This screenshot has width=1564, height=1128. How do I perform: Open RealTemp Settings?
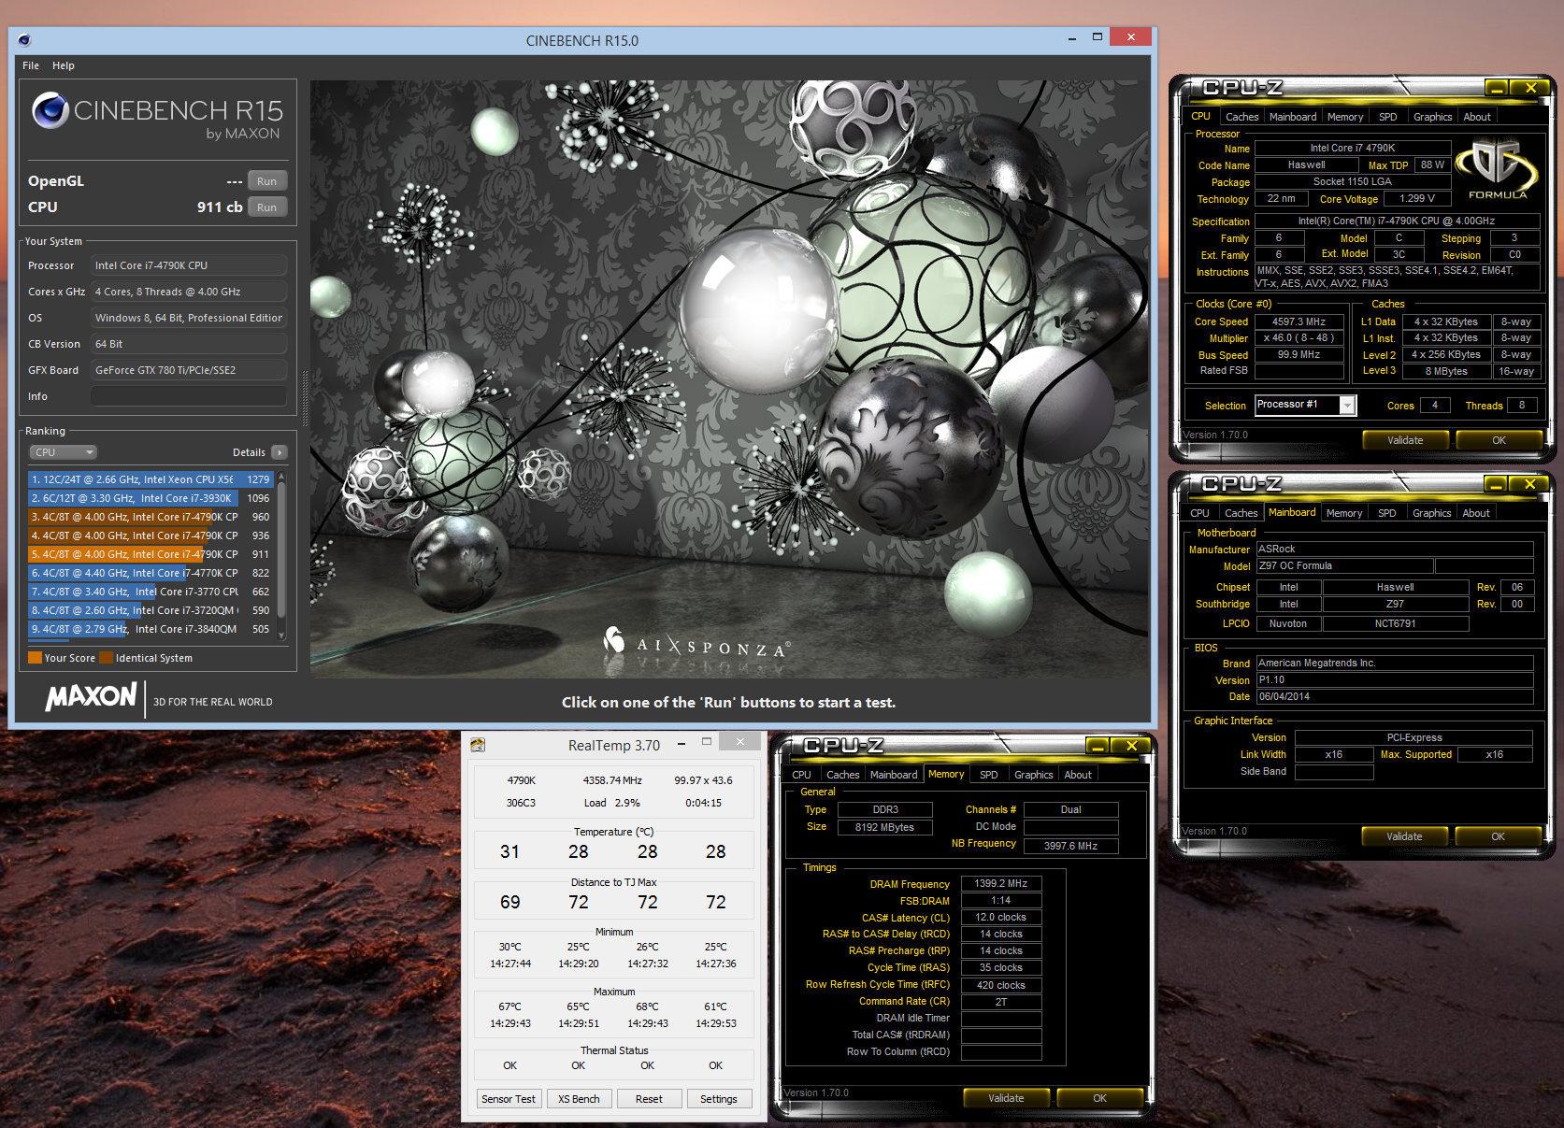[719, 1099]
